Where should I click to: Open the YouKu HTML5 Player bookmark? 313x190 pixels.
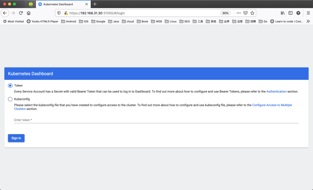pyautogui.click(x=43, y=21)
